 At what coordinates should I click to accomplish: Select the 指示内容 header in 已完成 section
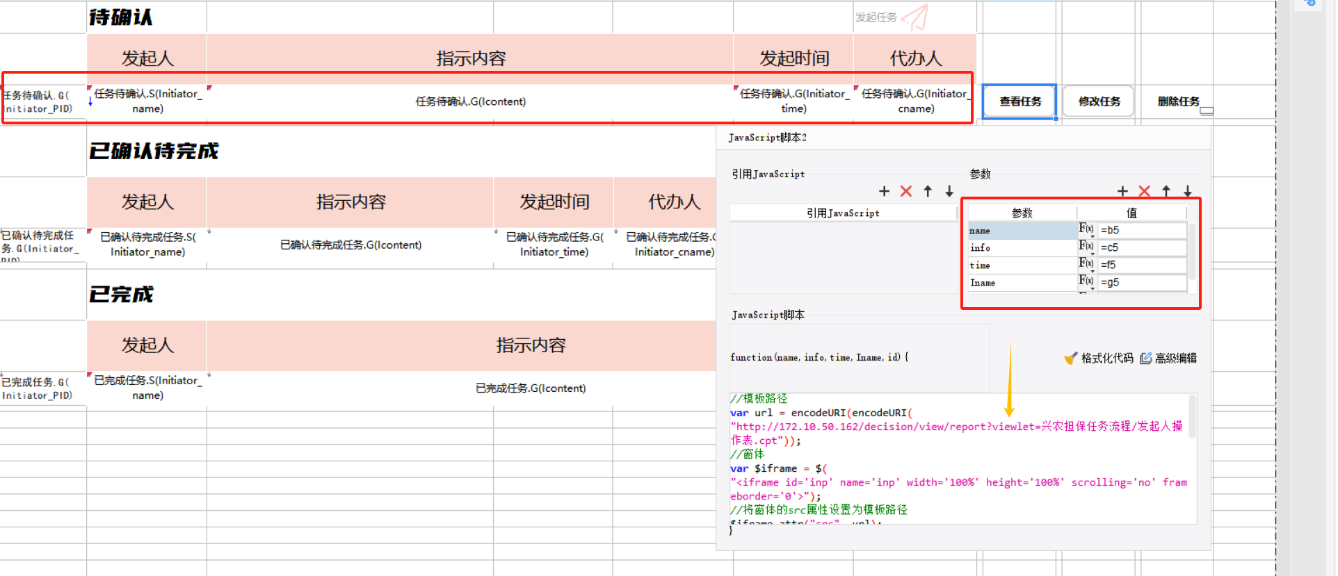pos(461,345)
